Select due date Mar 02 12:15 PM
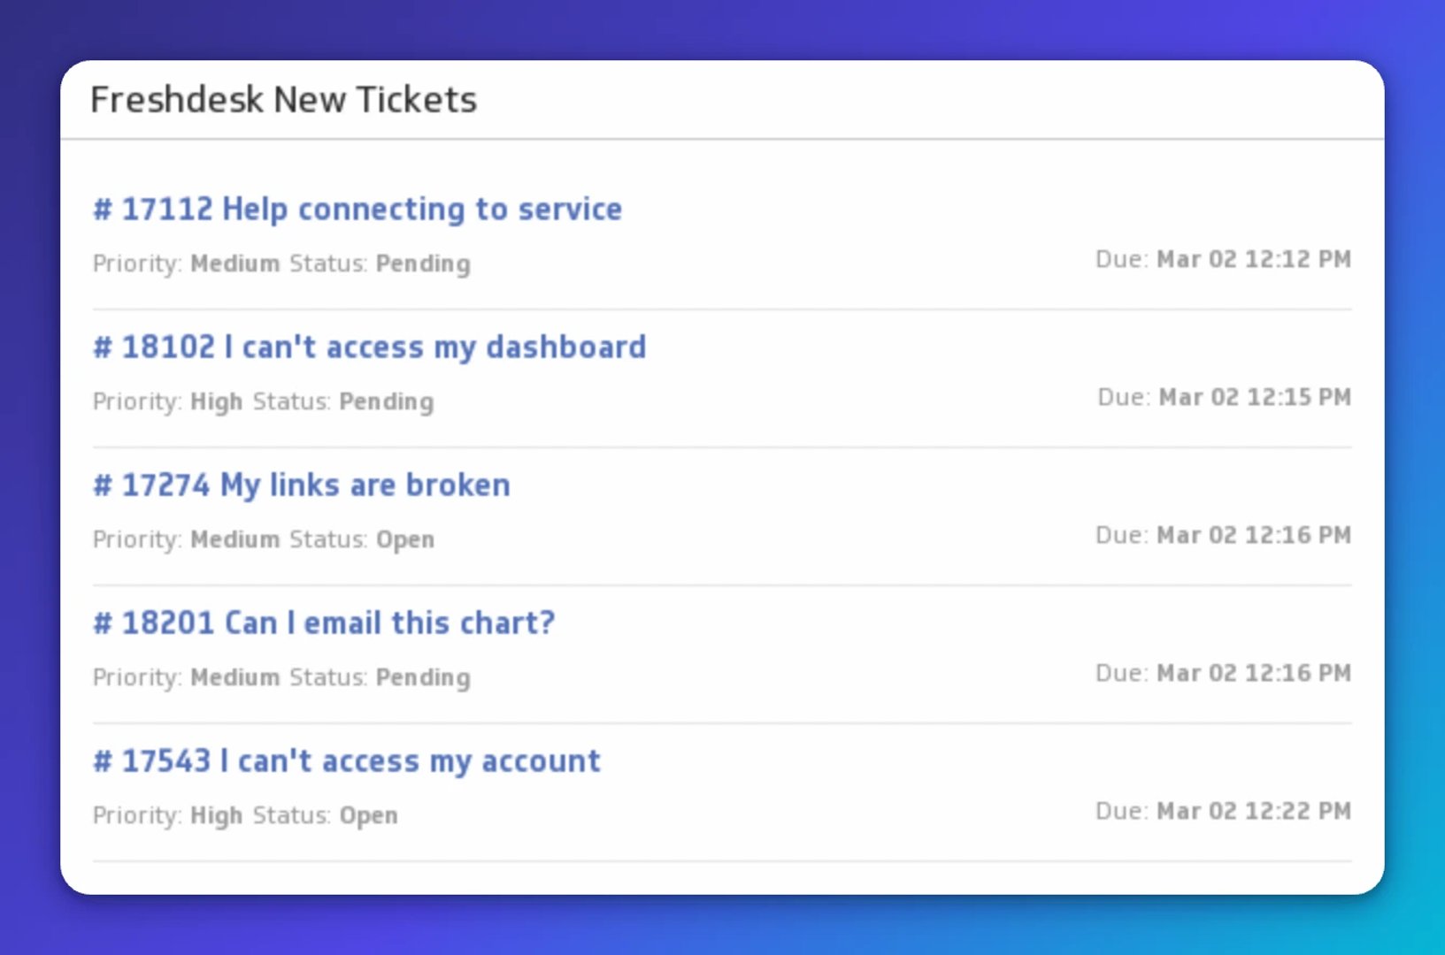Screen dimensions: 1445x955 click(1255, 397)
